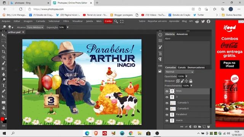This screenshot has width=244, height=137.
Task: Toggle fullscreen mode icon
Action: coord(122,21)
